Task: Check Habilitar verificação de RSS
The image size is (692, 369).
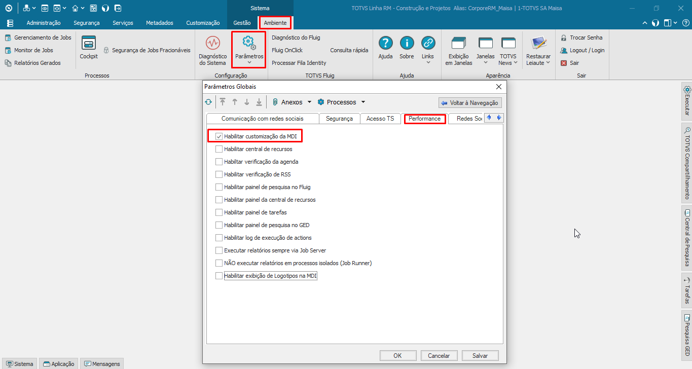Action: point(219,174)
